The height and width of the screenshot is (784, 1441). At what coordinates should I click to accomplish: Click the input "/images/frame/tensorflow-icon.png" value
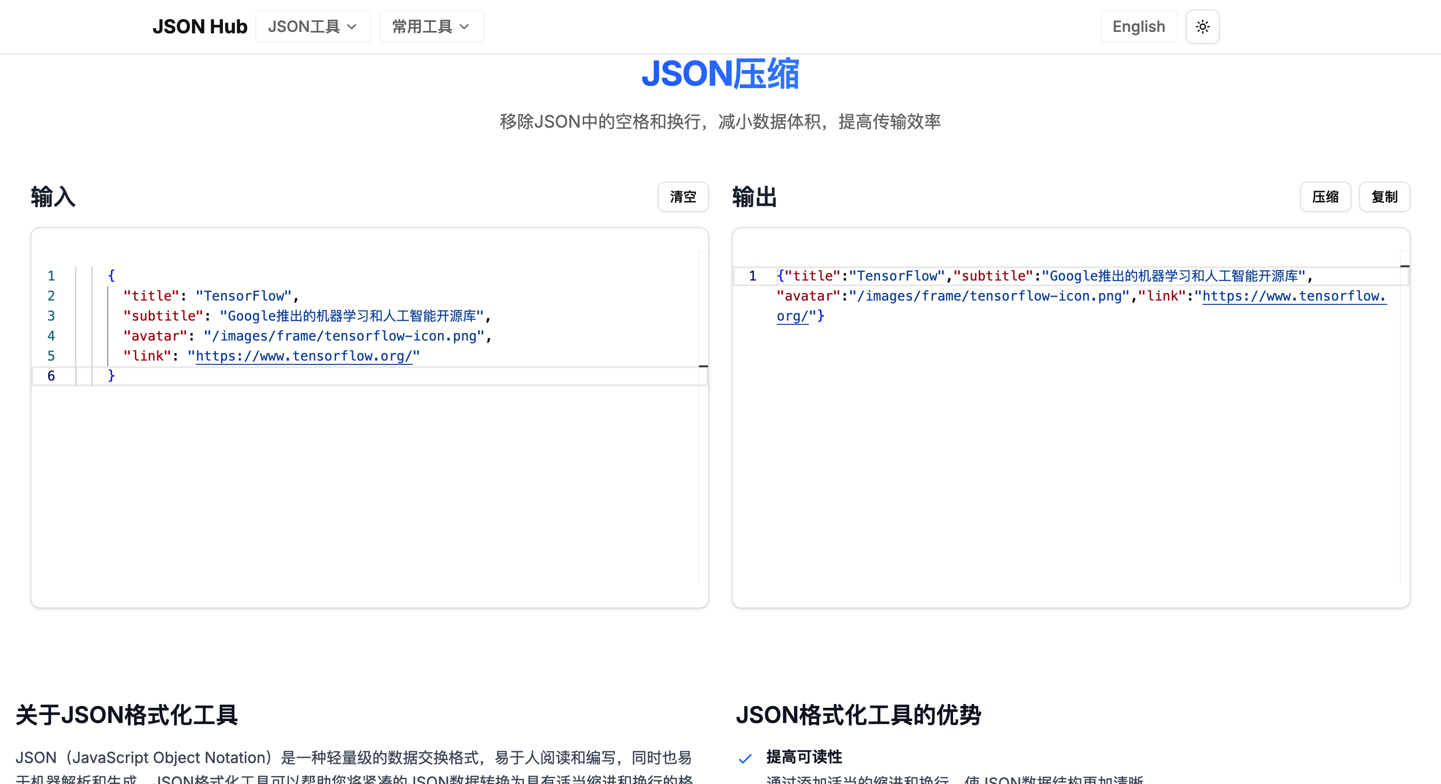(x=344, y=335)
